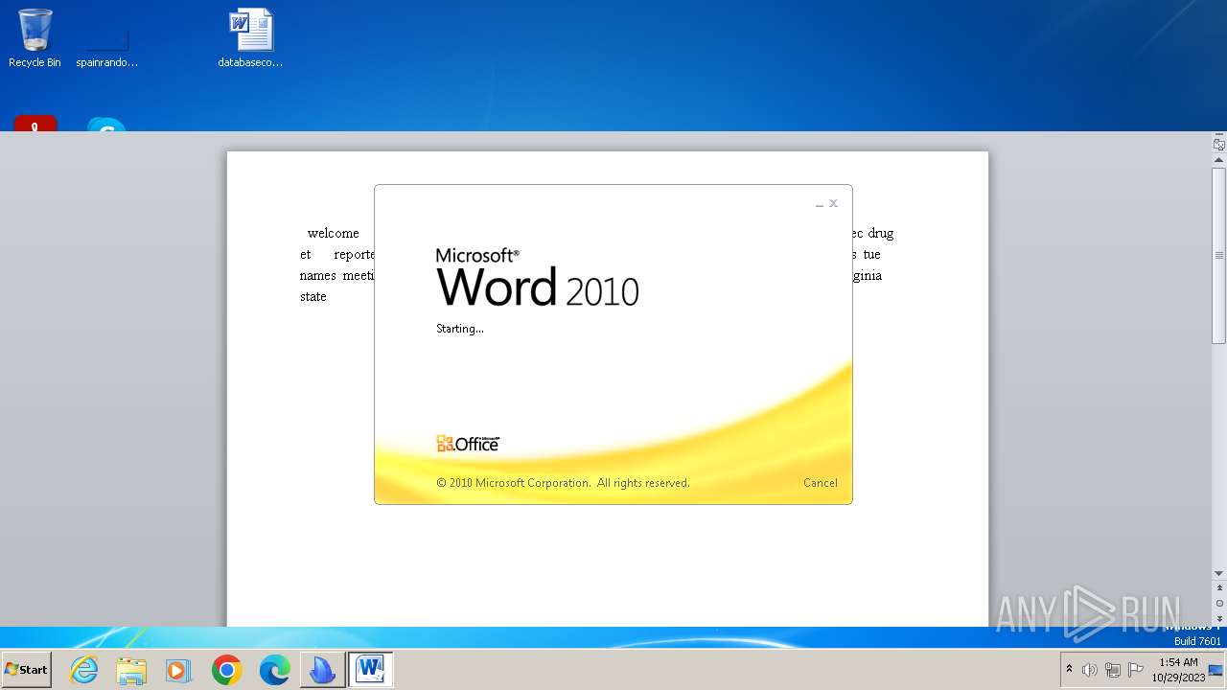The image size is (1227, 690).
Task: Open Microsoft Edge from the taskbar
Action: pos(274,670)
